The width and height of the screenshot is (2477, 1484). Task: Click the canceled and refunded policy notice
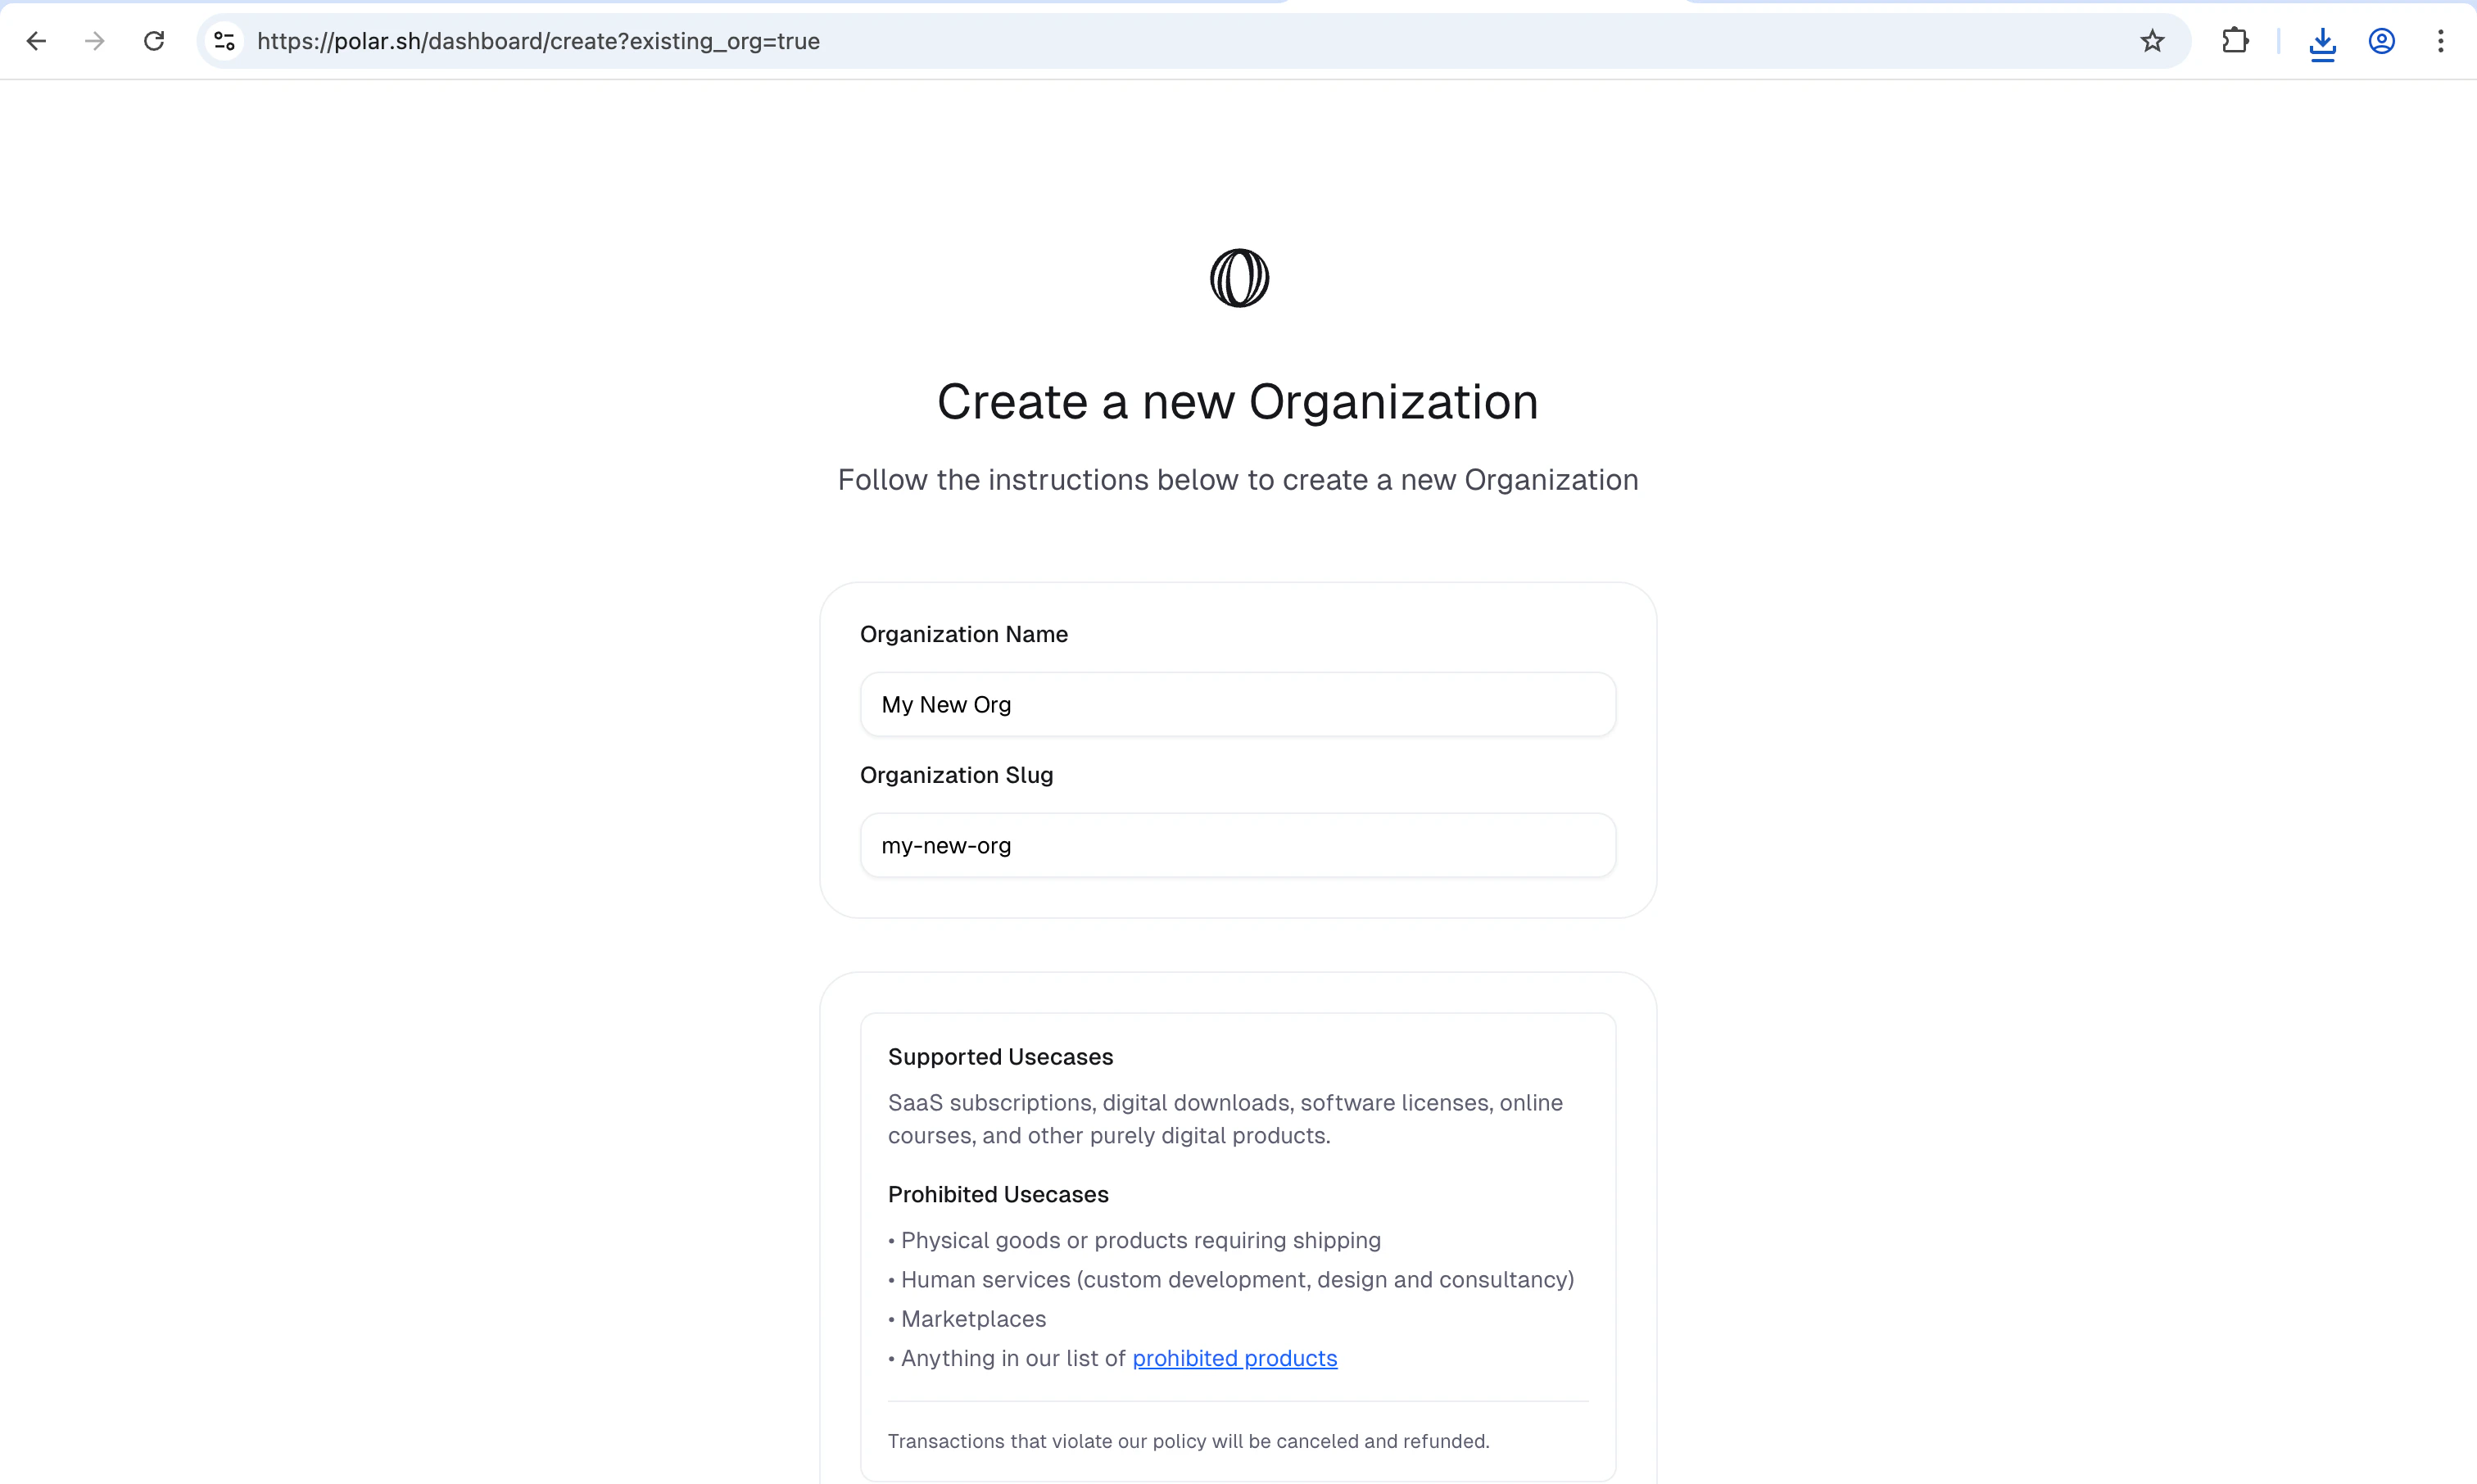click(1188, 1441)
